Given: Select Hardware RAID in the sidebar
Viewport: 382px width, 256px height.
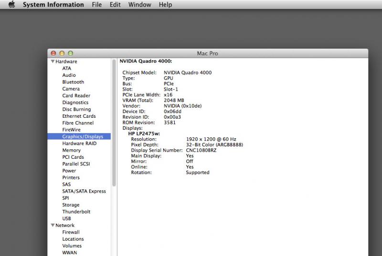Looking at the screenshot, I should [x=79, y=143].
